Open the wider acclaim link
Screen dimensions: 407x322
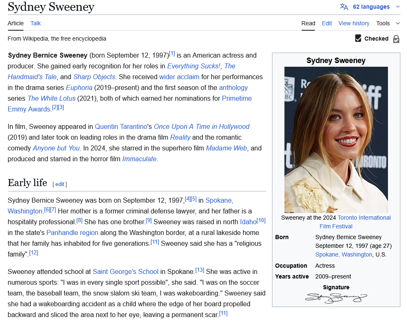click(x=179, y=77)
